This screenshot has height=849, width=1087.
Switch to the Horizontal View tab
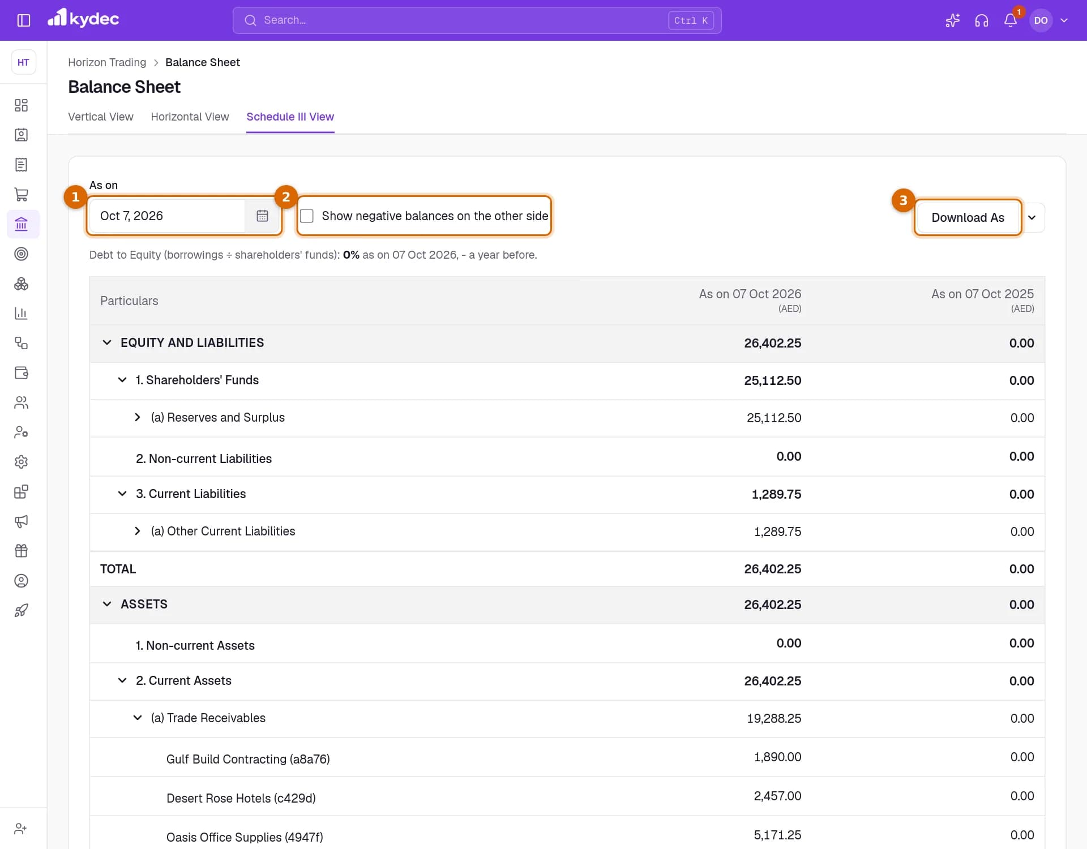190,117
